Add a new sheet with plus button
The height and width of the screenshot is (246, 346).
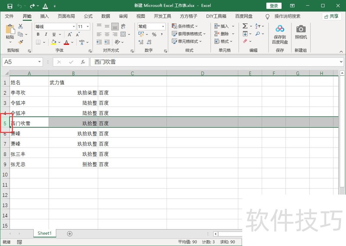(x=70, y=233)
